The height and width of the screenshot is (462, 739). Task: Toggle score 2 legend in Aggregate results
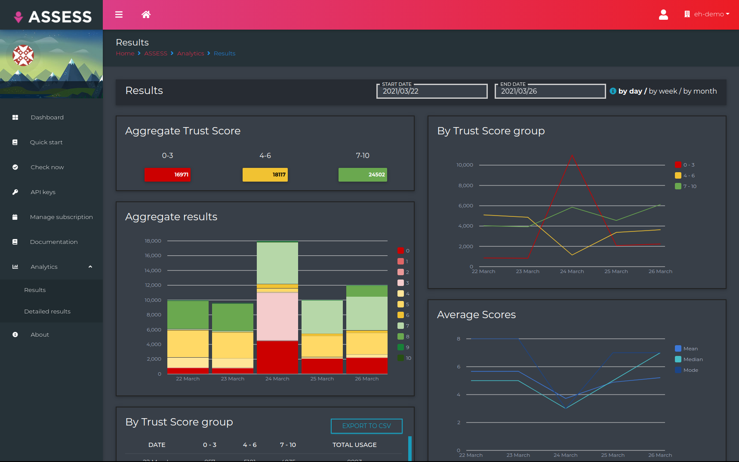403,272
